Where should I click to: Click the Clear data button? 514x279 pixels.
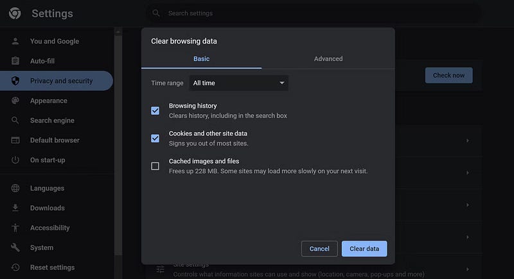click(x=364, y=249)
